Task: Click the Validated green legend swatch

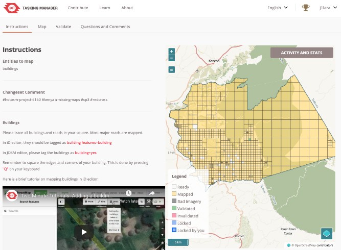Action: pos(174,209)
